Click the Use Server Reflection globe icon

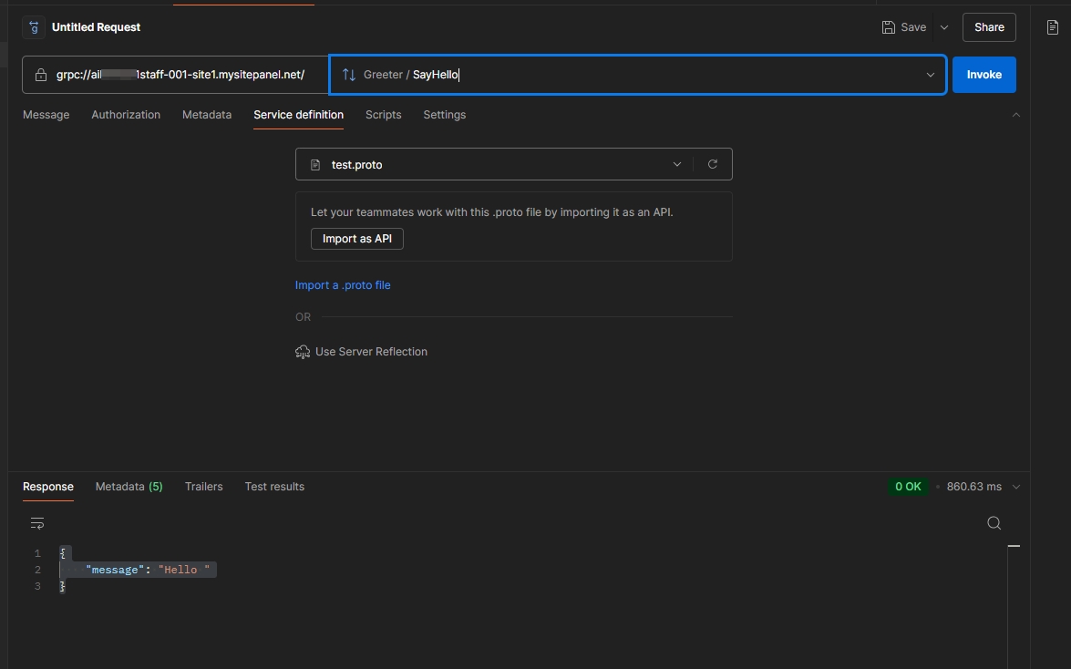[x=302, y=351]
